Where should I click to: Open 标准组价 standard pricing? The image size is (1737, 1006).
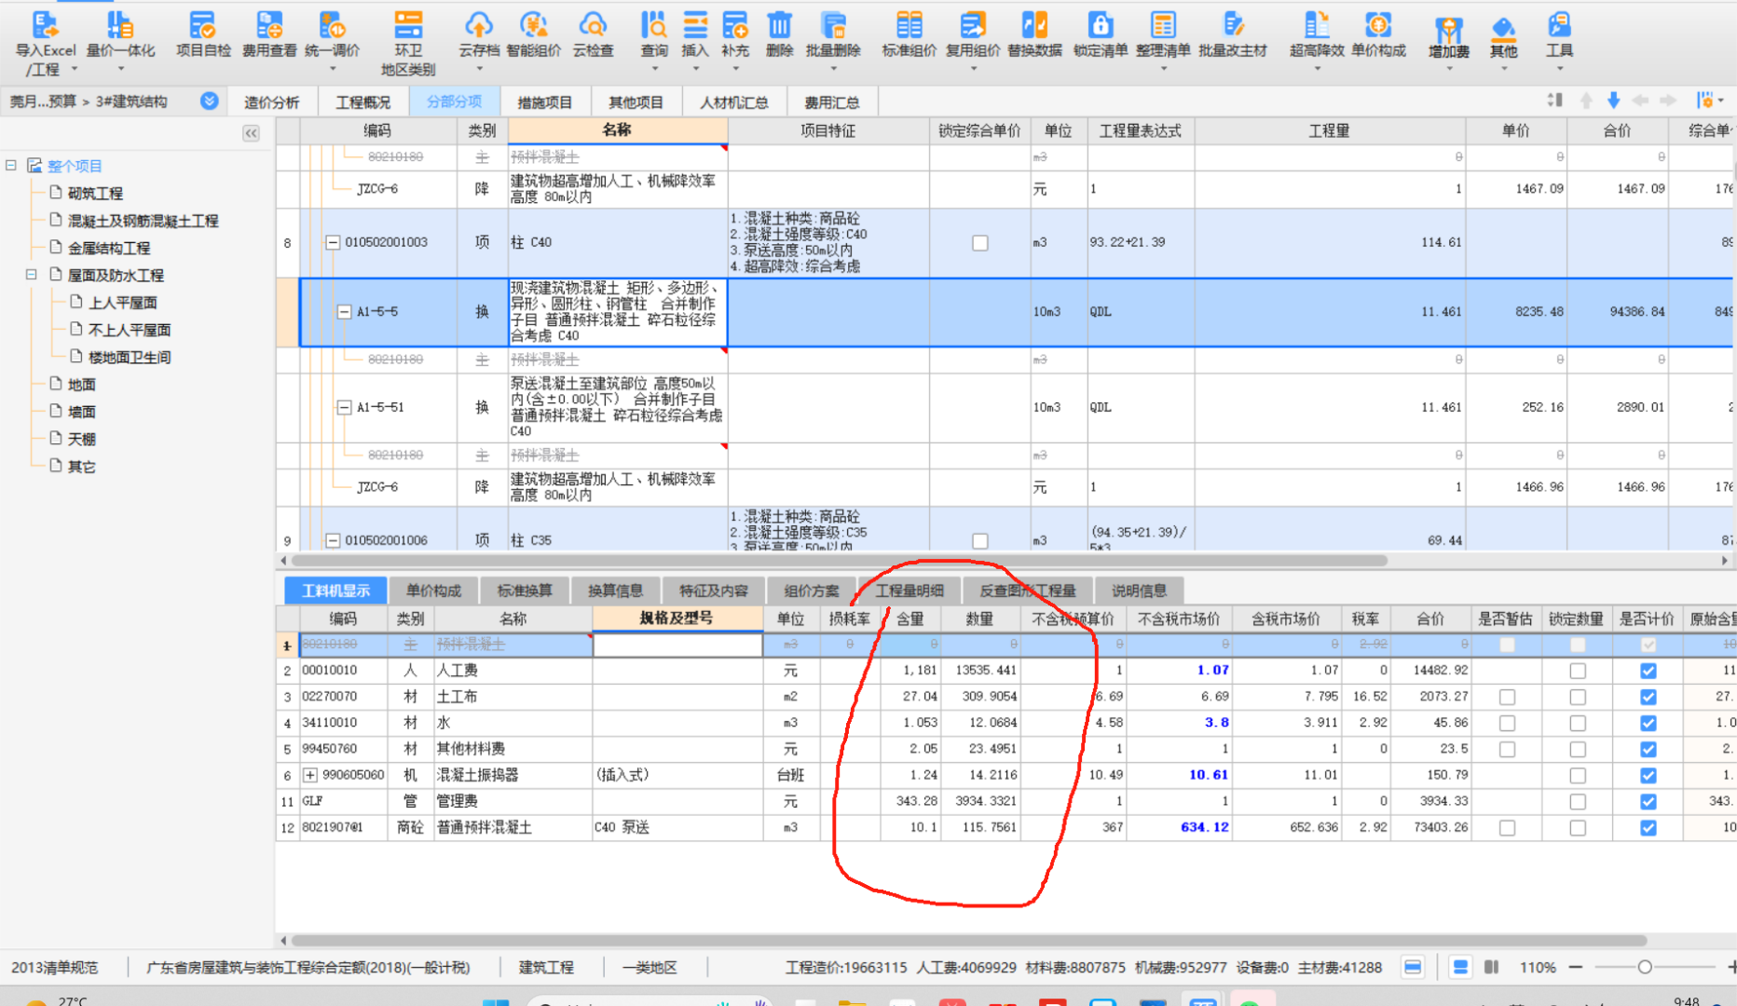click(x=909, y=35)
